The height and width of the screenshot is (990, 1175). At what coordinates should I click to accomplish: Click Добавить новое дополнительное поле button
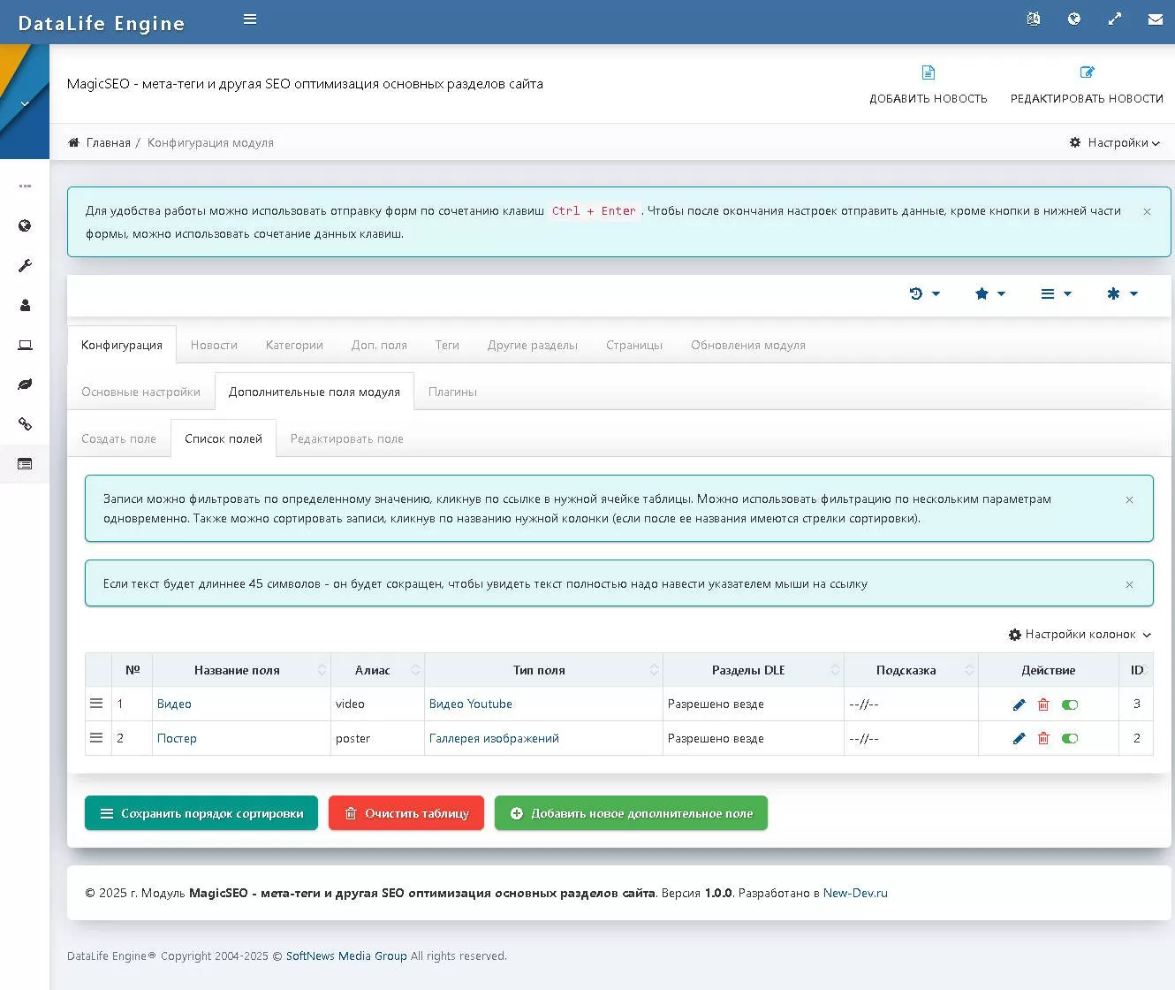631,813
